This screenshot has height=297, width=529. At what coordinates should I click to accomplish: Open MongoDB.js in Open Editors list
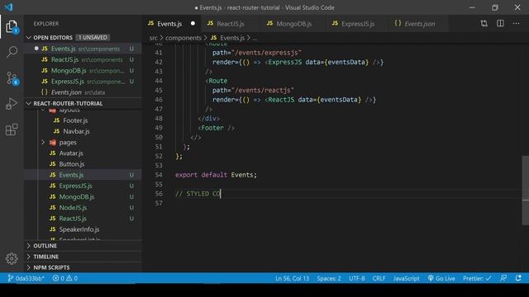[83, 70]
